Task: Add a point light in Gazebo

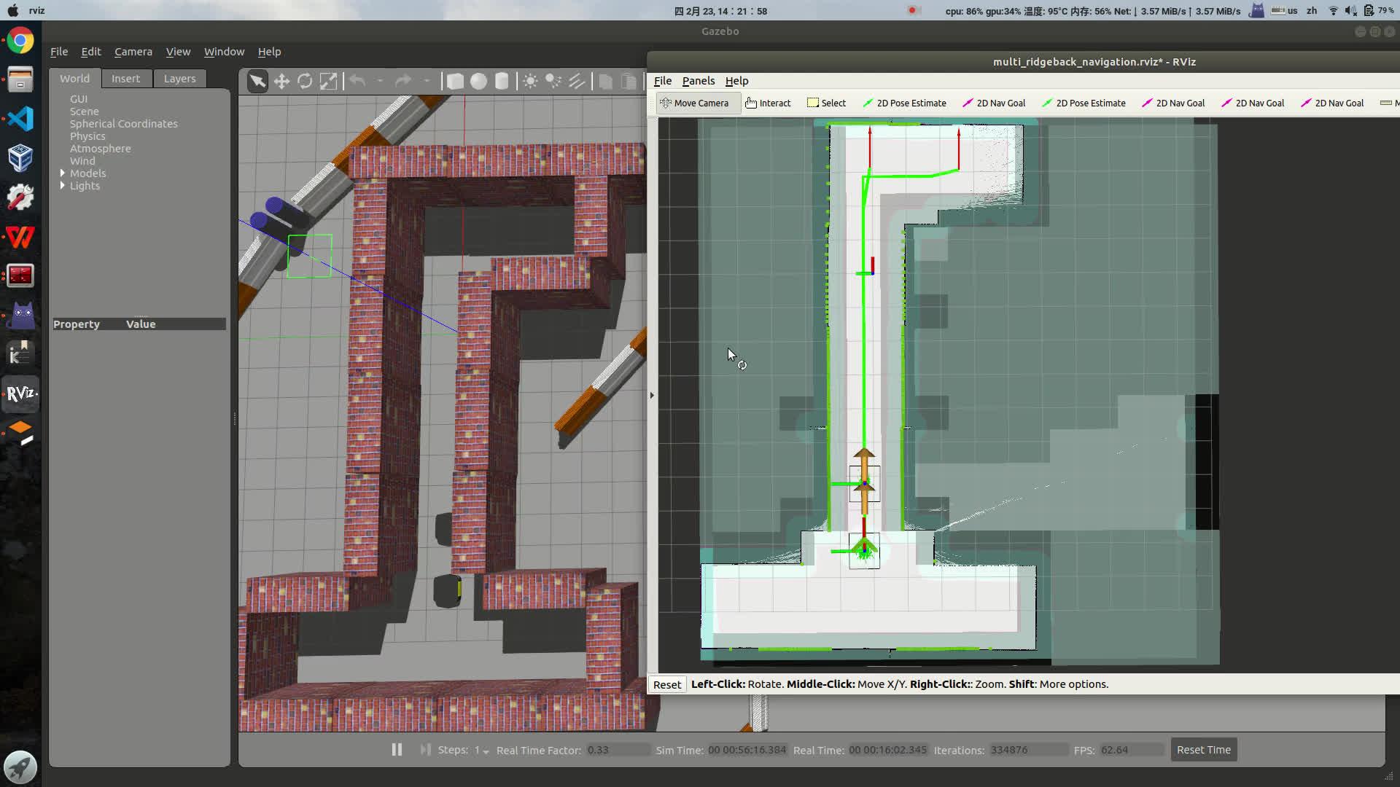Action: pos(529,81)
